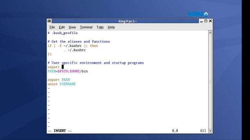
Task: Click the blue chevron logo on the desktop
Action: tap(206, 14)
